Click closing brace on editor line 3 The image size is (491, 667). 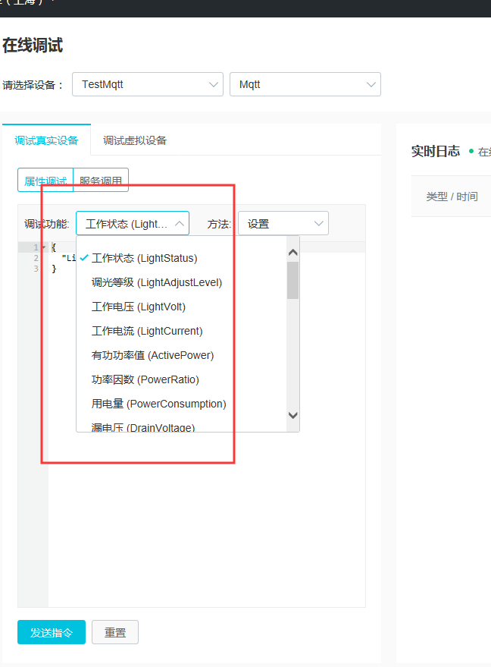point(54,269)
